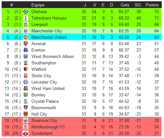The image size is (164, 138).
Task: Click Leicester City's 37 points value
Action: [157, 82]
